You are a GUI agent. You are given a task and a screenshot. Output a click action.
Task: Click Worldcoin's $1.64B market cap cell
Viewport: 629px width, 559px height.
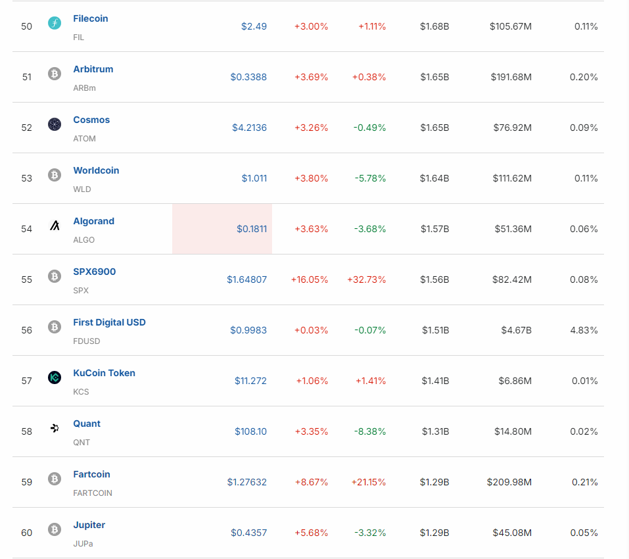[x=434, y=178]
